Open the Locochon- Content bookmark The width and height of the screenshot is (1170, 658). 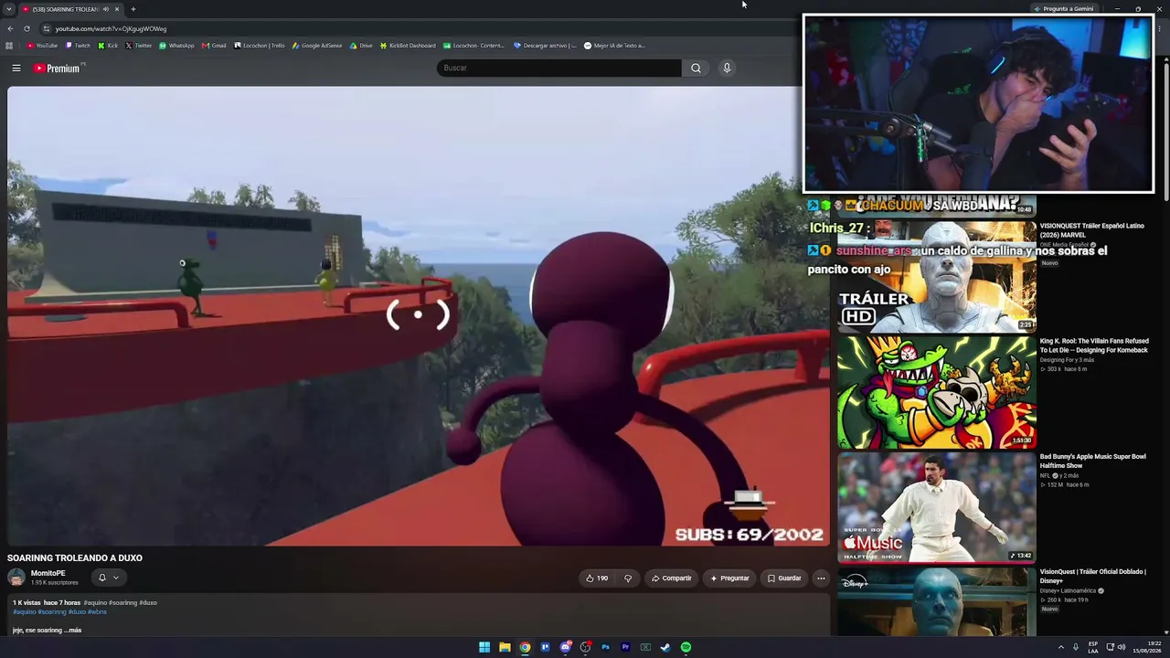point(473,45)
